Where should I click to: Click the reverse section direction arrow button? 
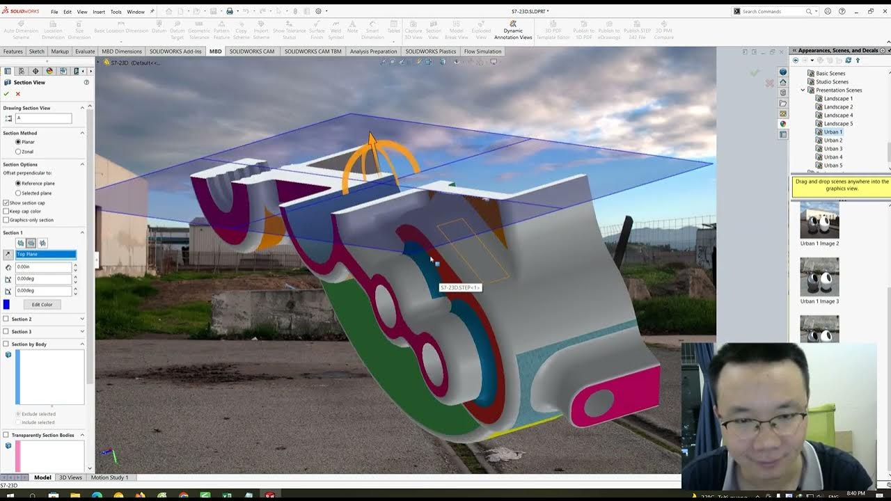(8, 255)
